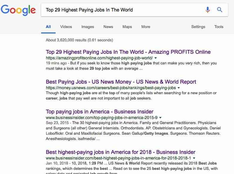Open Best highest-paying jobs in America 2018 link
The image size is (234, 174).
tap(120, 152)
